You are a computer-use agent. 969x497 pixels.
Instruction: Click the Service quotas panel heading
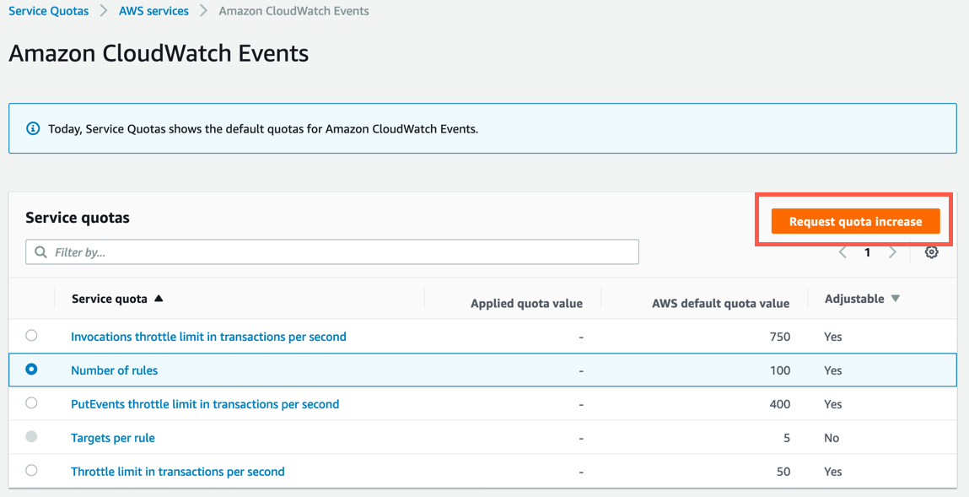78,218
